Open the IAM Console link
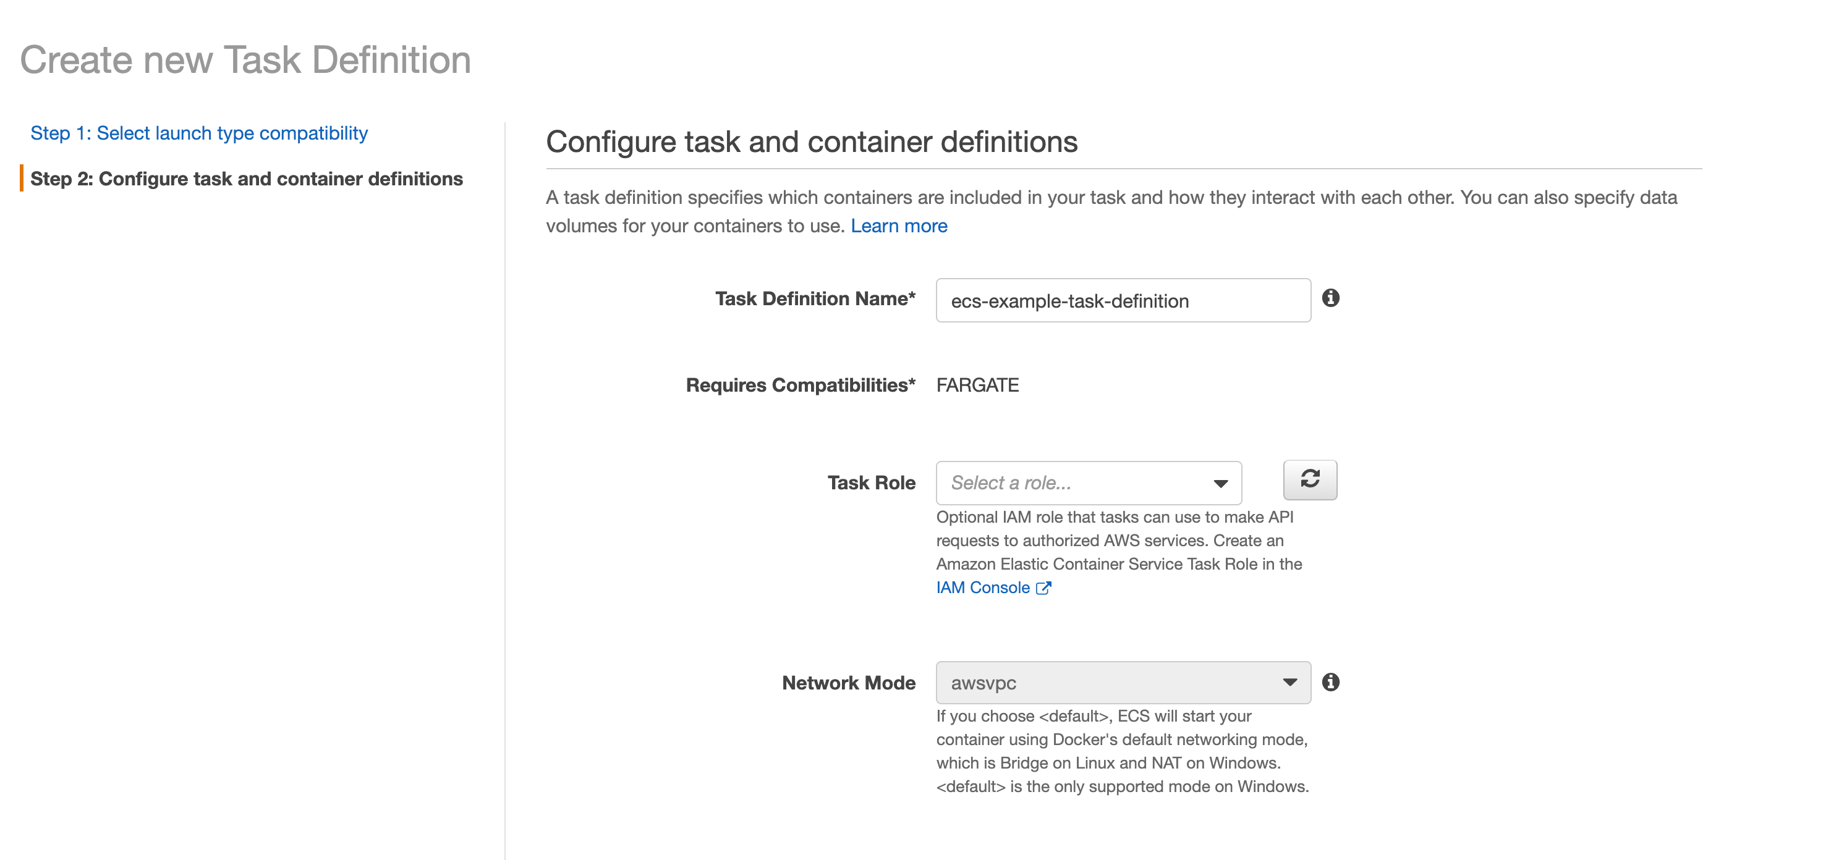 point(982,588)
